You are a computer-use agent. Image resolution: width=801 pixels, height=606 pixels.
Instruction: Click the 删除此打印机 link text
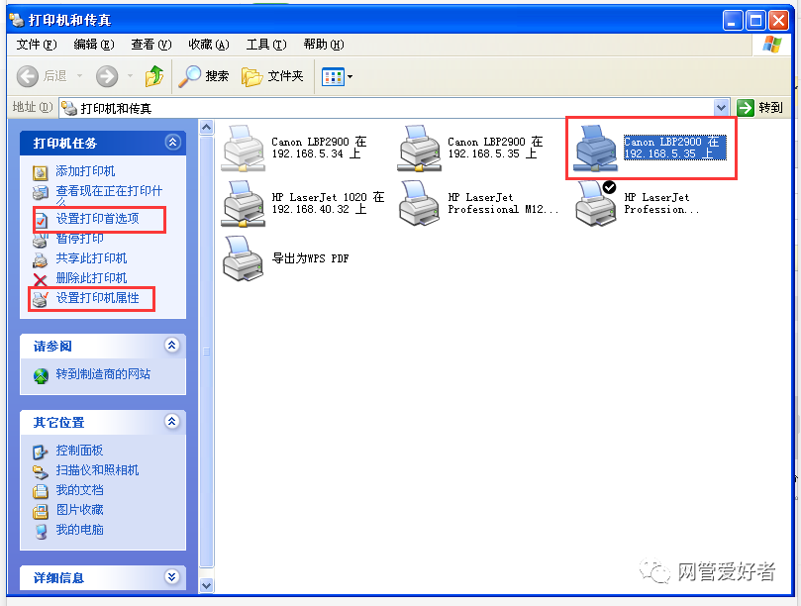coord(91,278)
